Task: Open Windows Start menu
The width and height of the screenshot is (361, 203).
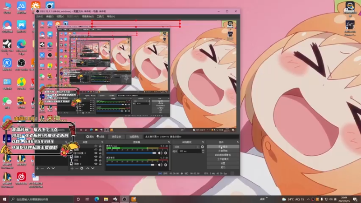Action: coord(4,199)
